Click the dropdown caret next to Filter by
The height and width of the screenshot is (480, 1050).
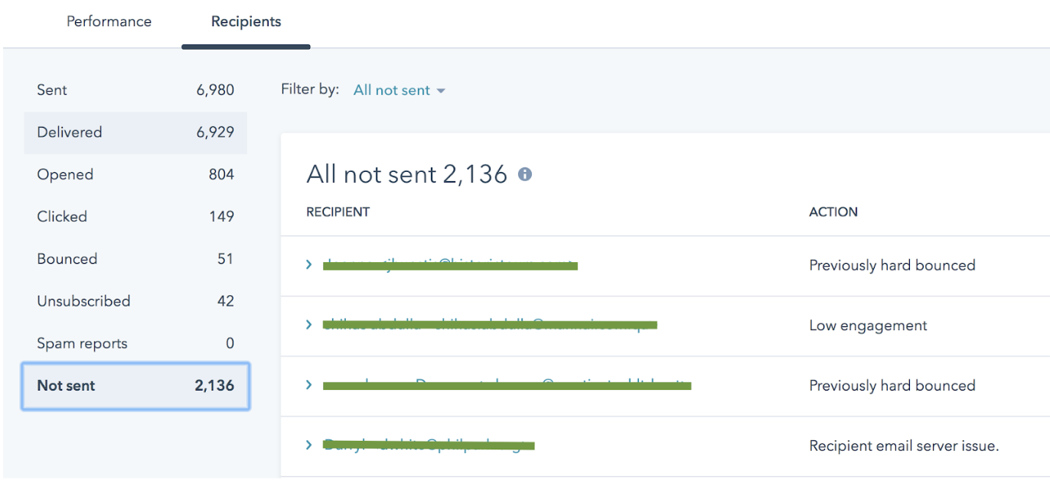(x=441, y=90)
